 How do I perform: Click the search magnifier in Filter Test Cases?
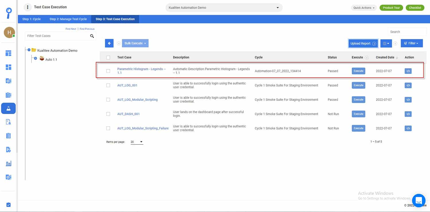coord(92,36)
